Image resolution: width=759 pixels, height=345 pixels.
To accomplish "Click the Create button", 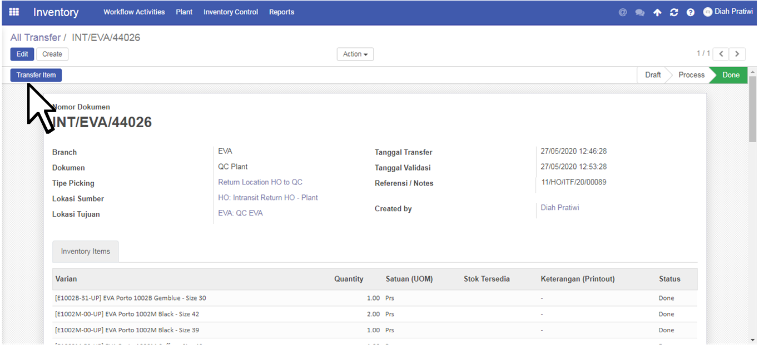I will [x=52, y=54].
